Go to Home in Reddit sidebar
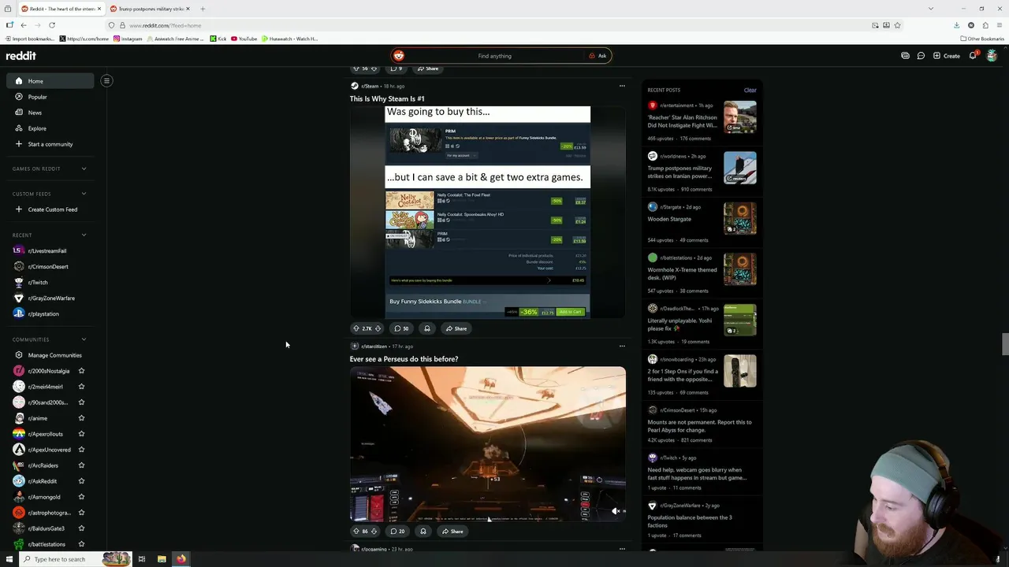Image resolution: width=1009 pixels, height=567 pixels. [x=50, y=81]
